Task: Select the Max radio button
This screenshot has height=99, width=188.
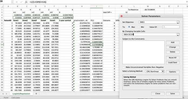Action: click(129, 27)
